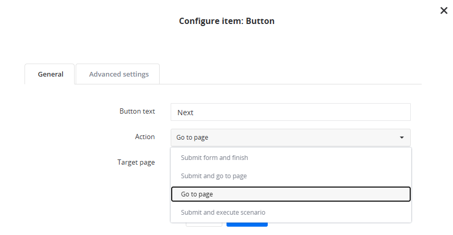Viewport: 453px width, 235px height.
Task: Click the white button beneath the dropdown list
Action: pyautogui.click(x=204, y=225)
